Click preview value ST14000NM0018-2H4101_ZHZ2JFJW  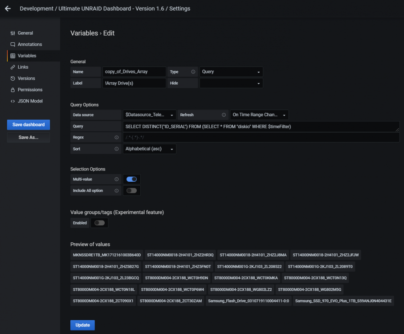click(326, 255)
